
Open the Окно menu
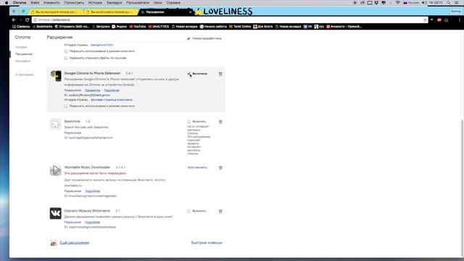tap(158, 3)
